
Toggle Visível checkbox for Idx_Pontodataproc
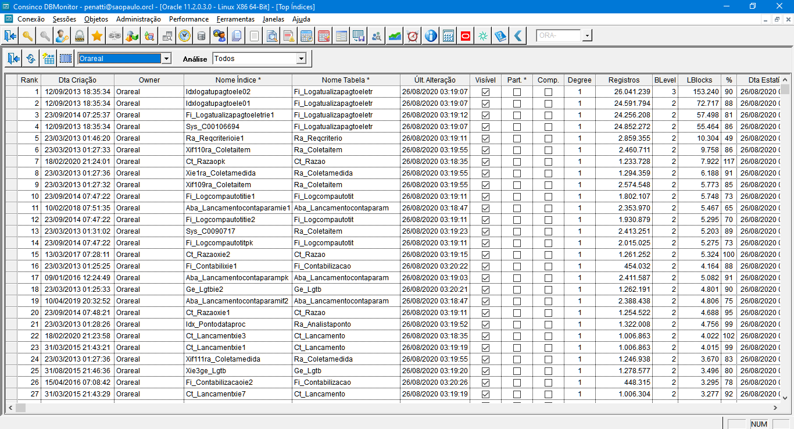pos(485,324)
